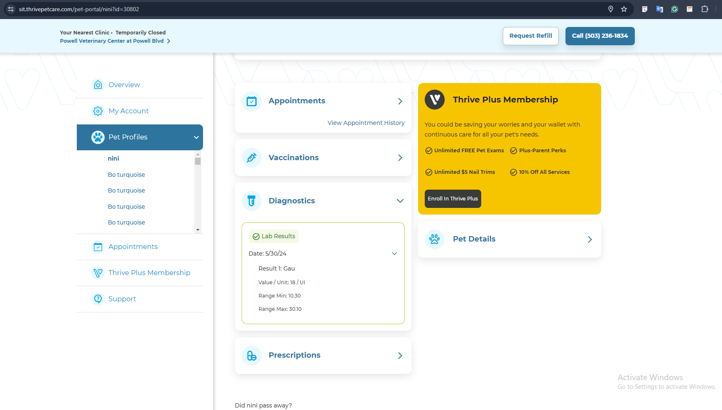Open nearest clinic details arrow

[x=169, y=41]
